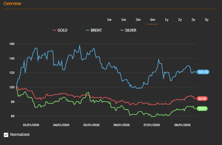Click the red GOLD legend line marker
222x145 pixels.
54,30
